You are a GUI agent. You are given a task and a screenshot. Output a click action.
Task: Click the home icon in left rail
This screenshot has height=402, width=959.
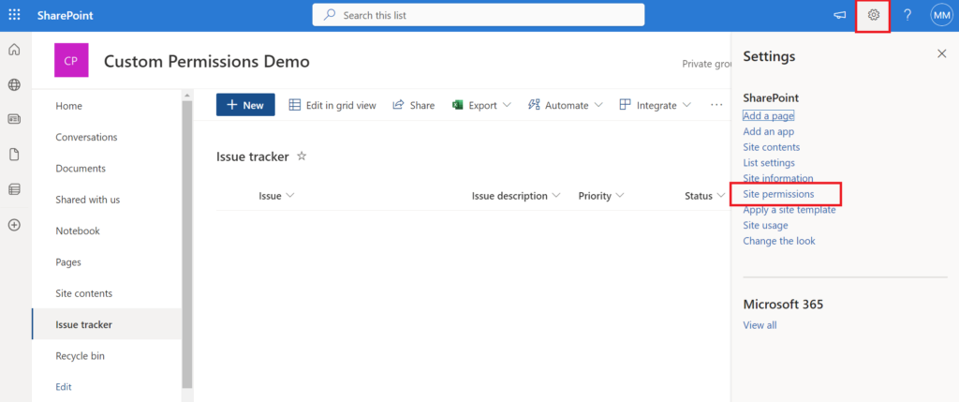click(x=14, y=51)
